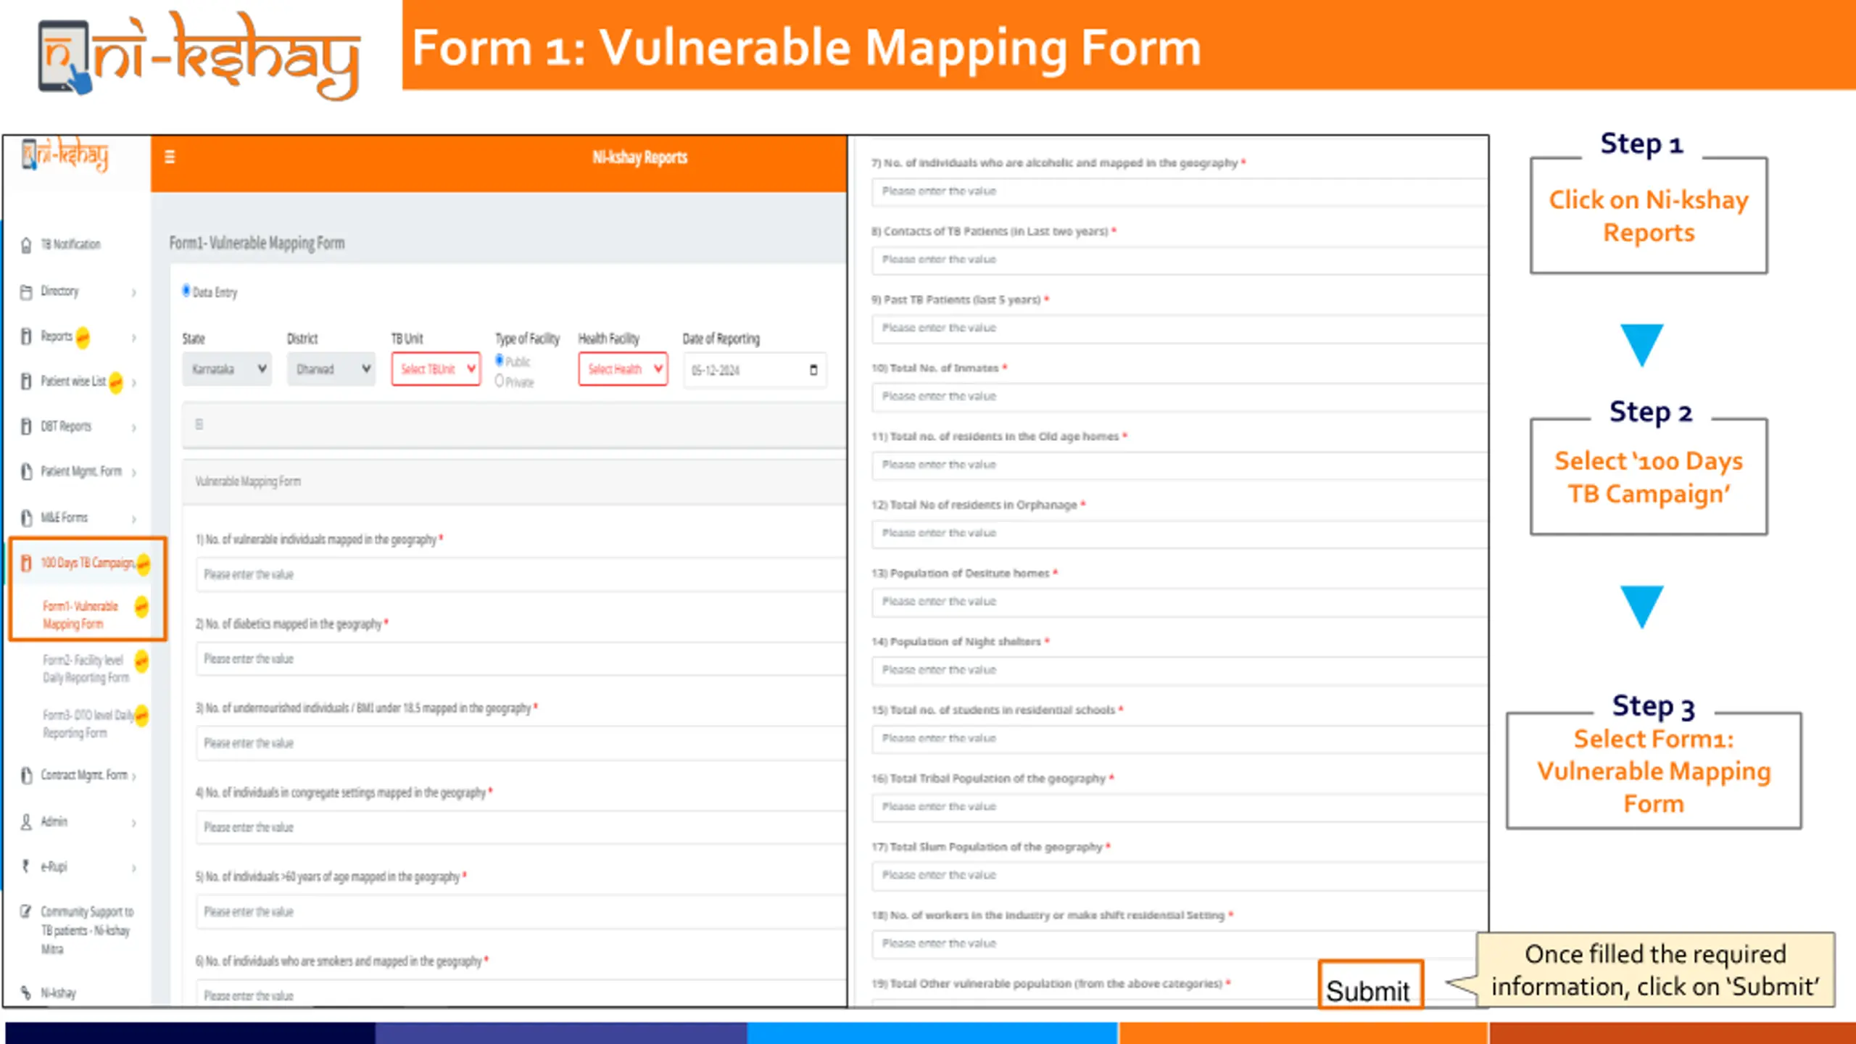Image resolution: width=1856 pixels, height=1044 pixels.
Task: Click the new badge beside Reports
Action: click(83, 337)
